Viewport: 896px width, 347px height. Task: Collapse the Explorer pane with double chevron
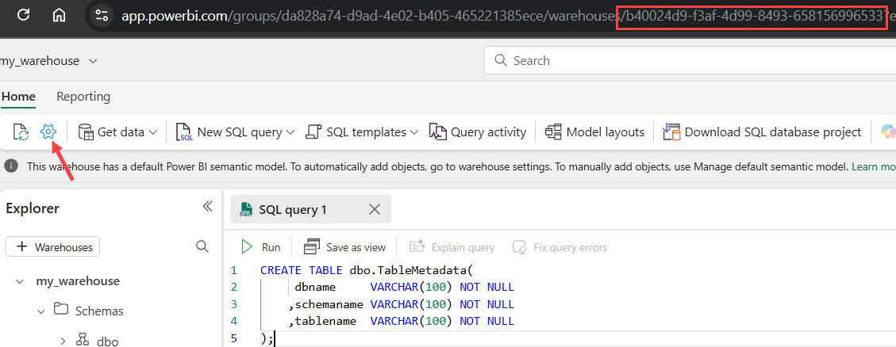click(207, 207)
